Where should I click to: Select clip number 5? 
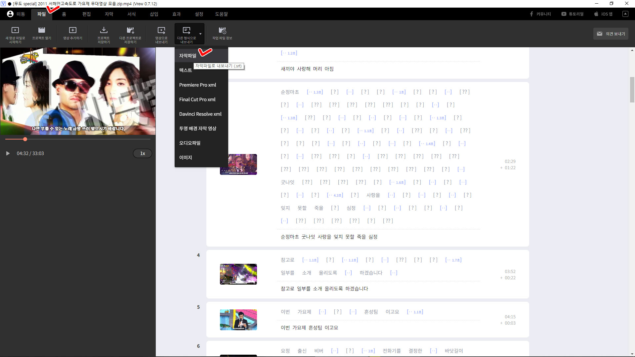198,307
